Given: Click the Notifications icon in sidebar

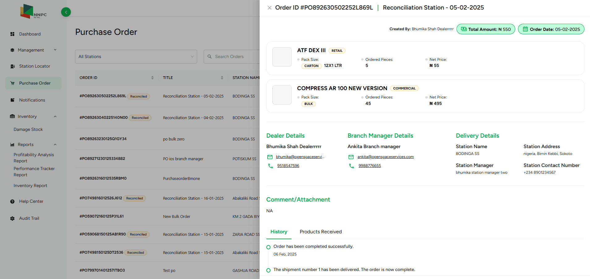Looking at the screenshot, I should click(12, 100).
